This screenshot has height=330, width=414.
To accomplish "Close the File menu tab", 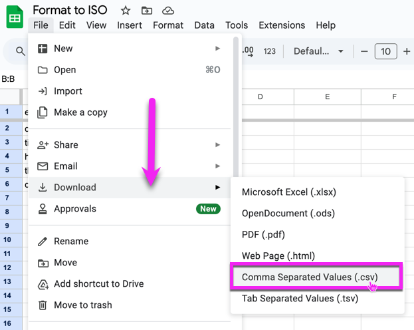I will tap(41, 25).
